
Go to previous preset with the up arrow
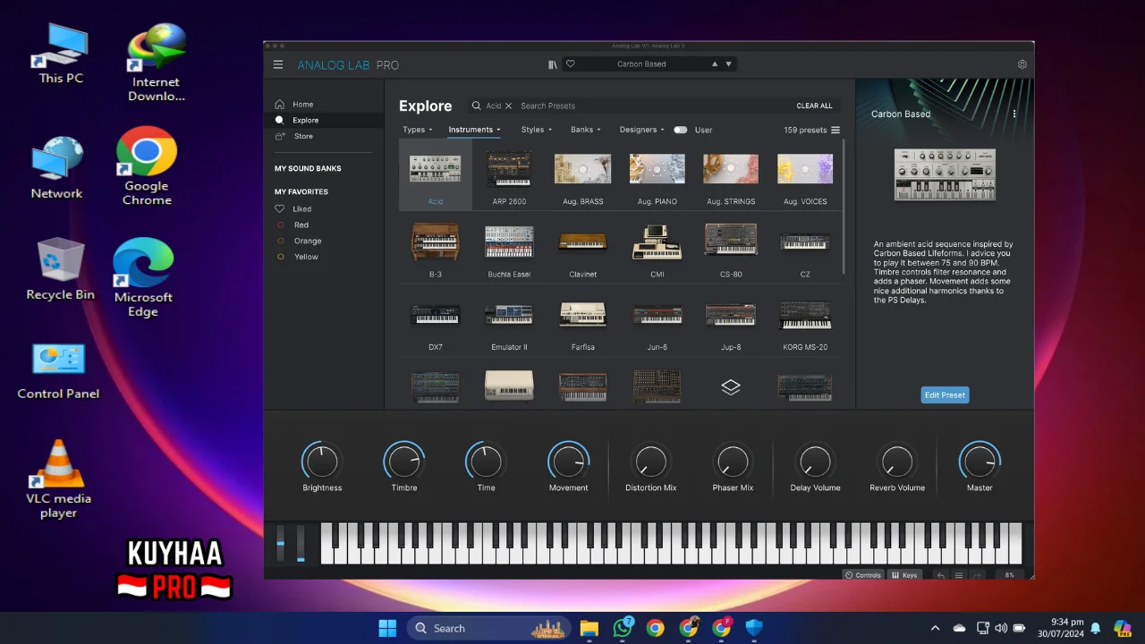click(715, 64)
